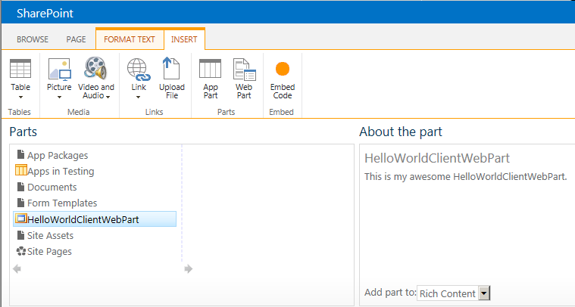Select Form Templates part

point(62,203)
